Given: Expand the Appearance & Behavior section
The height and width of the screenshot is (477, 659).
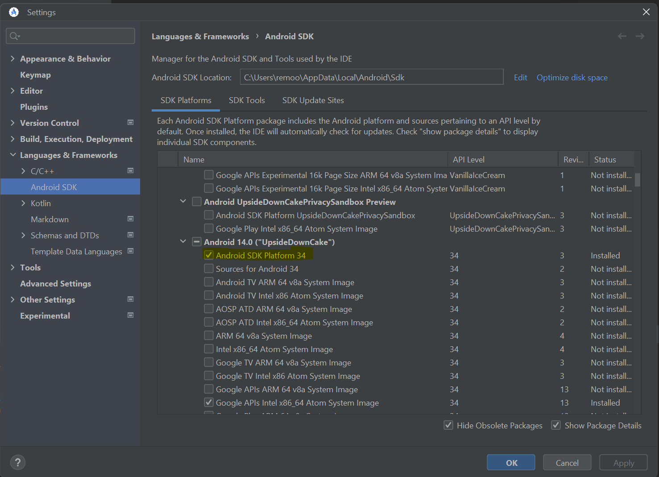Looking at the screenshot, I should [x=12, y=58].
